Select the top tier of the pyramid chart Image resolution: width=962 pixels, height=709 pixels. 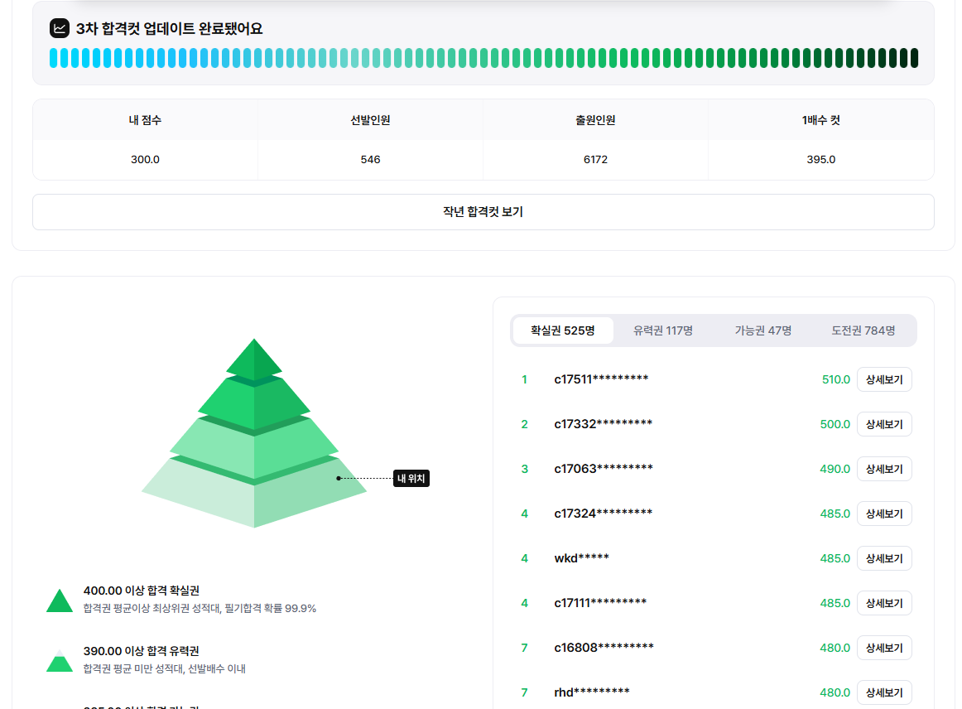[254, 358]
